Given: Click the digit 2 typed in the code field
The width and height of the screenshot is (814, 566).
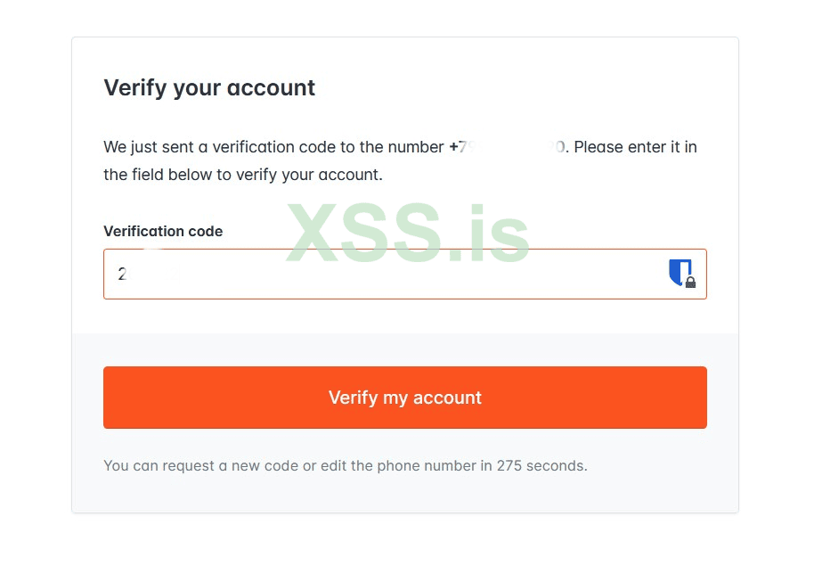Looking at the screenshot, I should point(122,274).
